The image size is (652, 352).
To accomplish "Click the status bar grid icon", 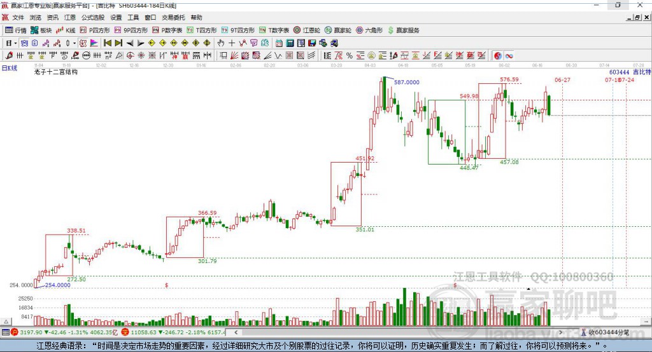I will pyautogui.click(x=5, y=332).
